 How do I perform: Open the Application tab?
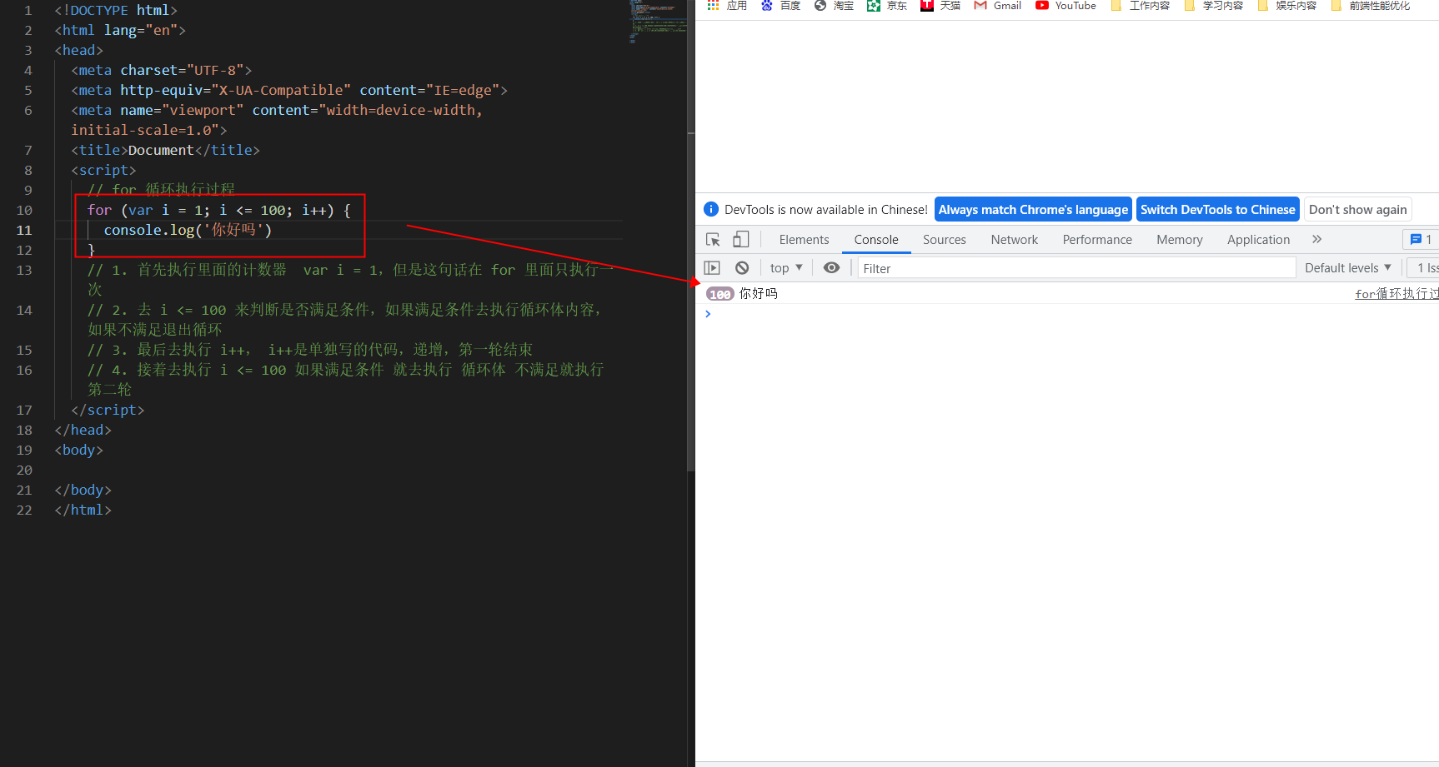[1259, 240]
